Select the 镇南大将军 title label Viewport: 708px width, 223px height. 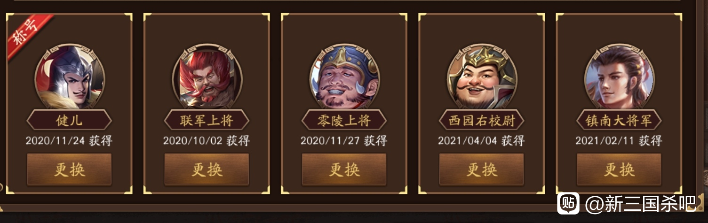619,120
